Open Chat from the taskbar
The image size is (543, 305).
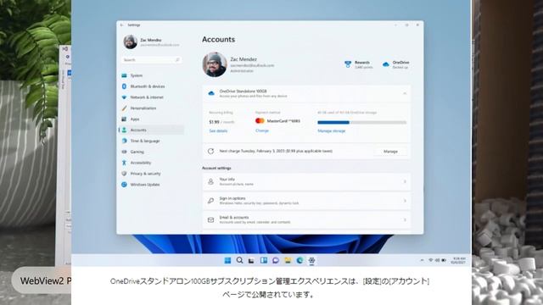coord(276,260)
